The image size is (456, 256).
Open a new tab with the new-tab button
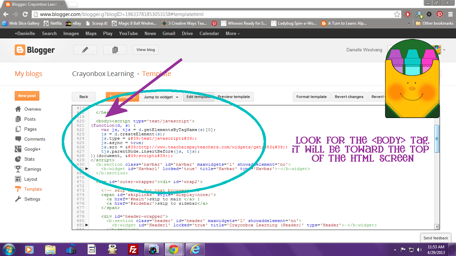click(72, 4)
